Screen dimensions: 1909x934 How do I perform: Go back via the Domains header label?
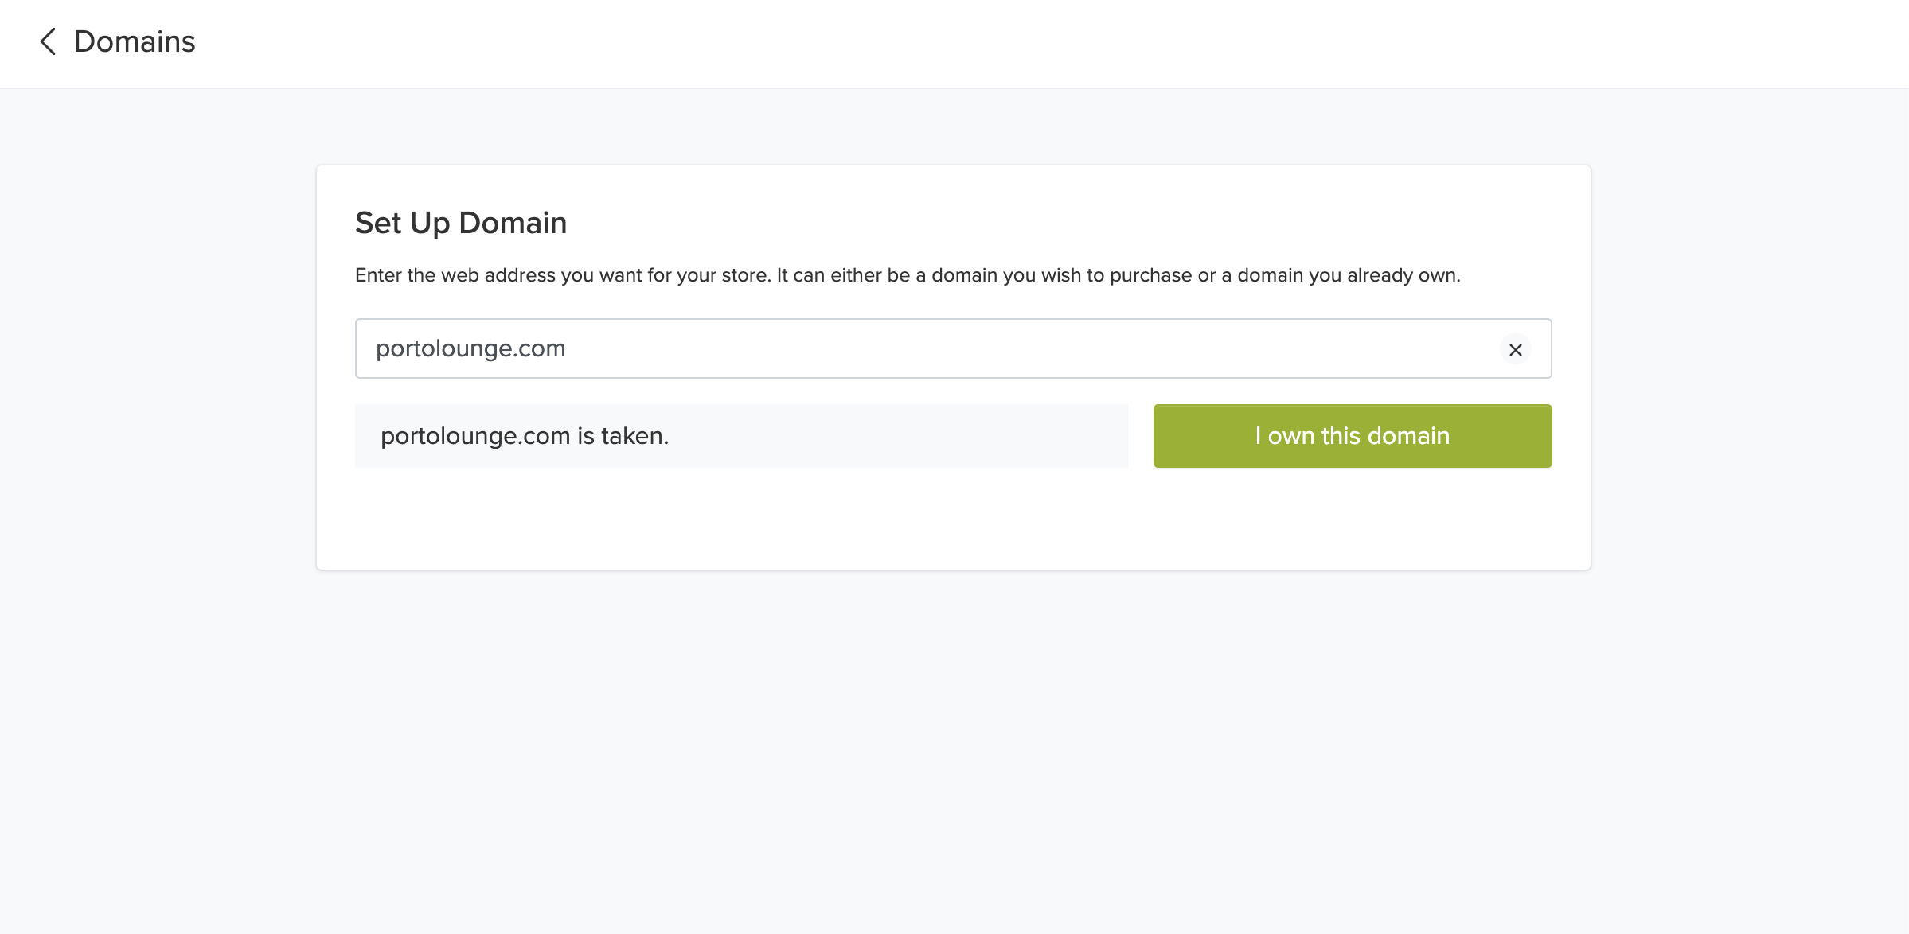134,41
